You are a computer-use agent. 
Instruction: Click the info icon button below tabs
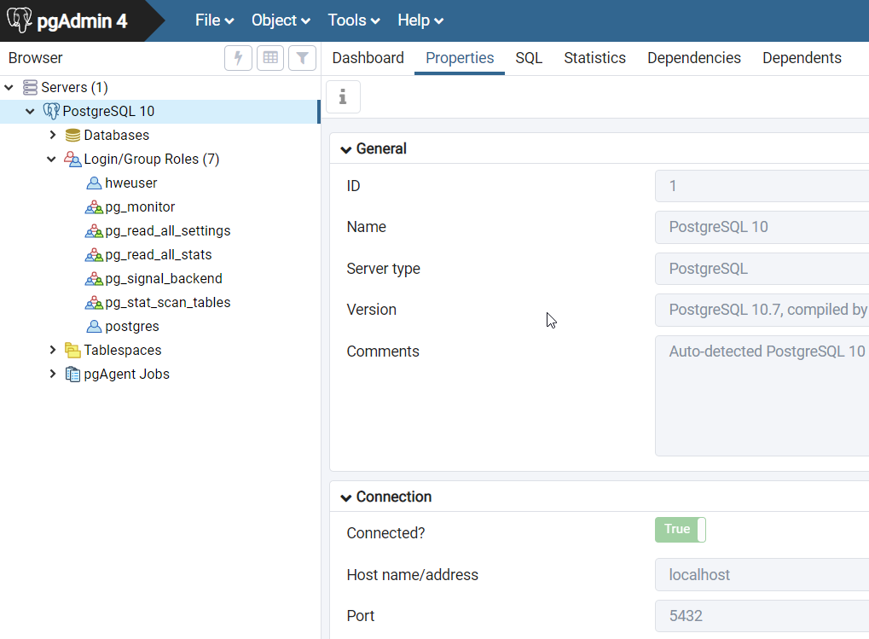tap(343, 97)
